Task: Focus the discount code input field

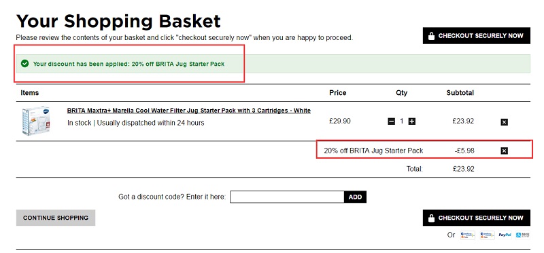Action: pos(287,197)
